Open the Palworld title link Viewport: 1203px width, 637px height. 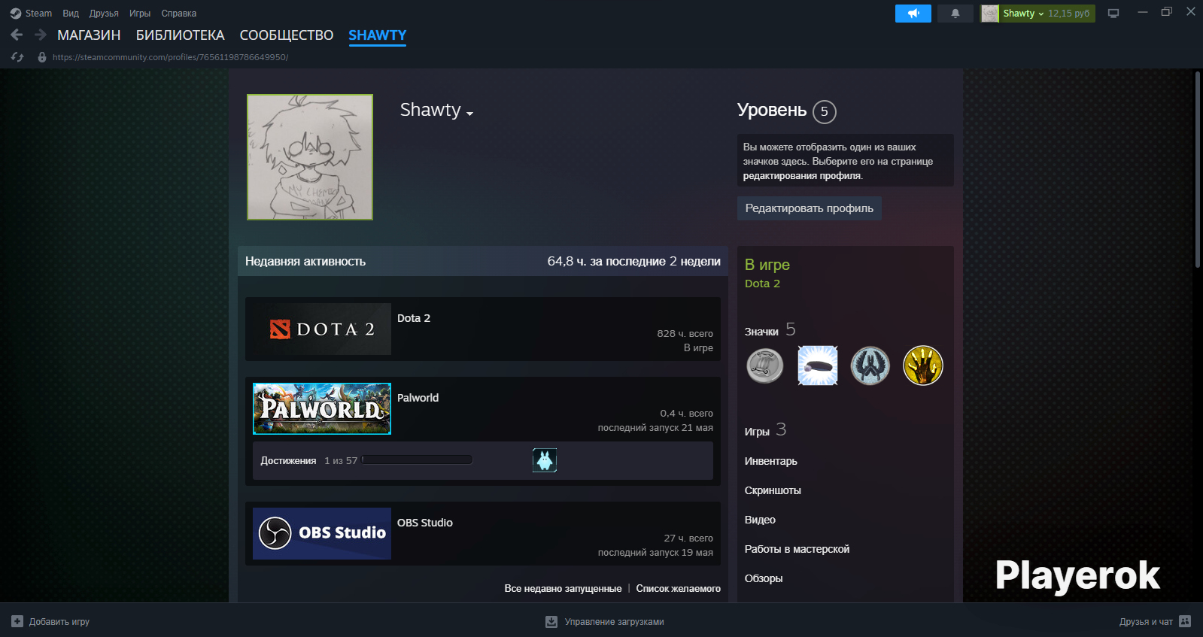click(418, 398)
